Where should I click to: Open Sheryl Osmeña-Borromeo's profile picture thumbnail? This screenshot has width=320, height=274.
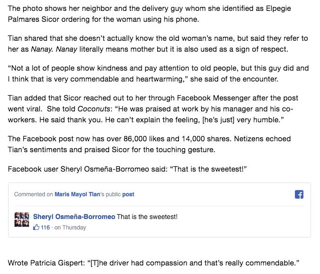pyautogui.click(x=22, y=219)
